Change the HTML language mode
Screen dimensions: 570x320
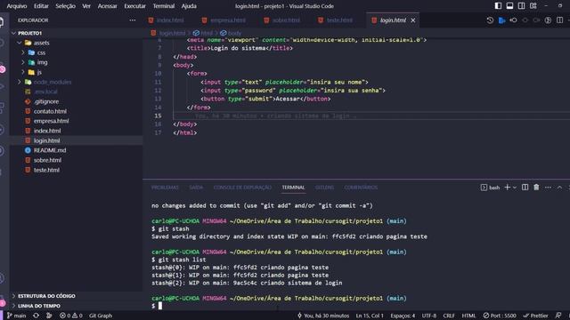click(x=468, y=316)
